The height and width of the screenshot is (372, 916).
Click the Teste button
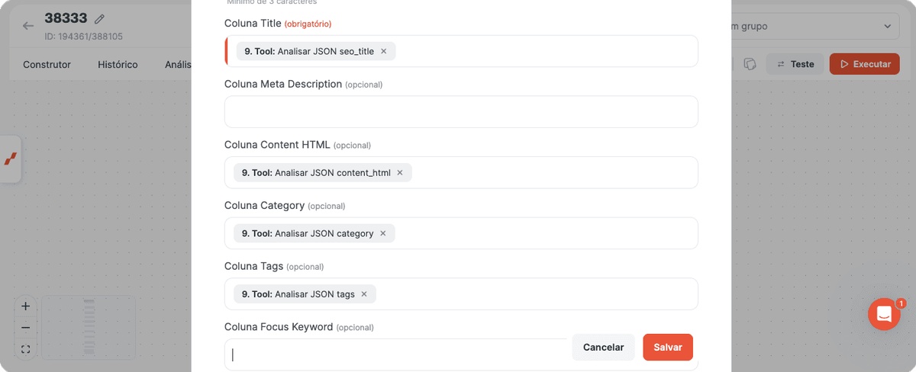795,64
